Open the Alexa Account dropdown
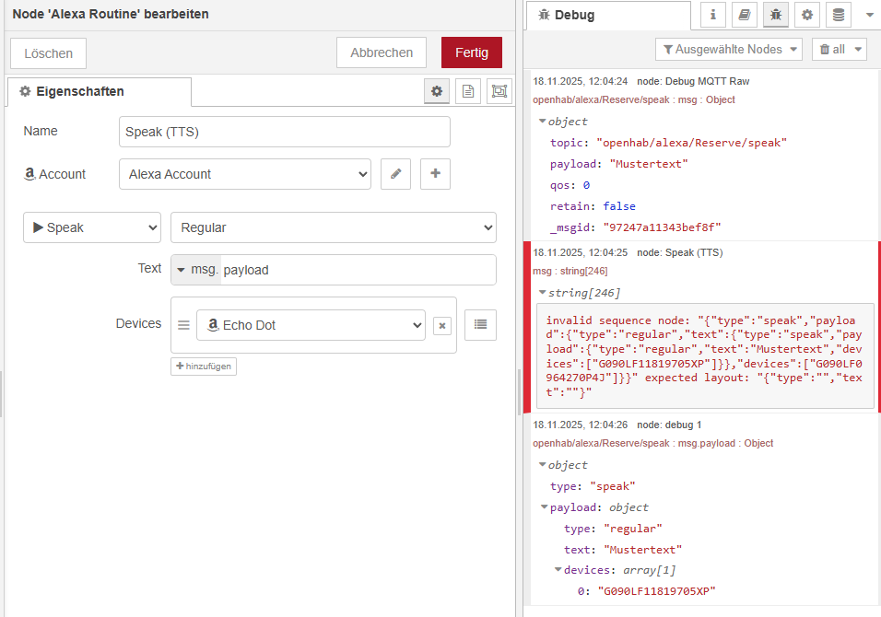This screenshot has height=617, width=881. [244, 174]
